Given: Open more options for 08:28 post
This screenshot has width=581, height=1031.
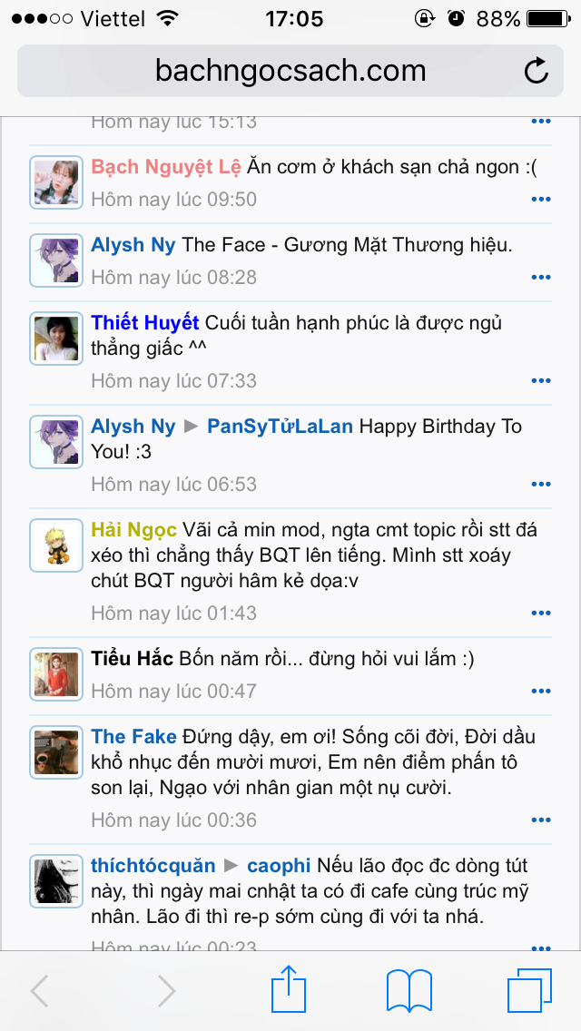Looking at the screenshot, I should [x=541, y=278].
